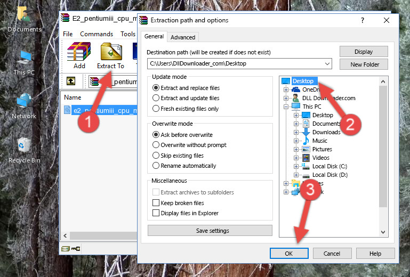Select Local Disk (D:) in folder tree
The image size is (410, 277).
[x=329, y=175]
